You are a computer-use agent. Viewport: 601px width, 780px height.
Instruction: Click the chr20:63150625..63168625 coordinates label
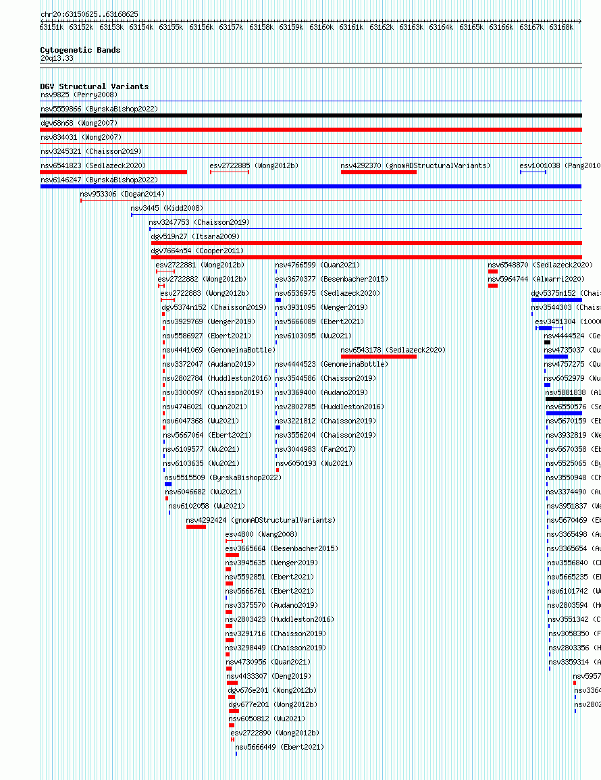point(89,14)
